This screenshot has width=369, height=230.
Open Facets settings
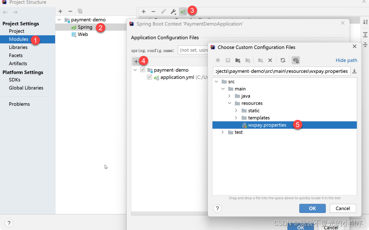(16, 55)
